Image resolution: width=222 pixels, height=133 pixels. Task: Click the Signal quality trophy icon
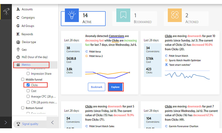18,124
